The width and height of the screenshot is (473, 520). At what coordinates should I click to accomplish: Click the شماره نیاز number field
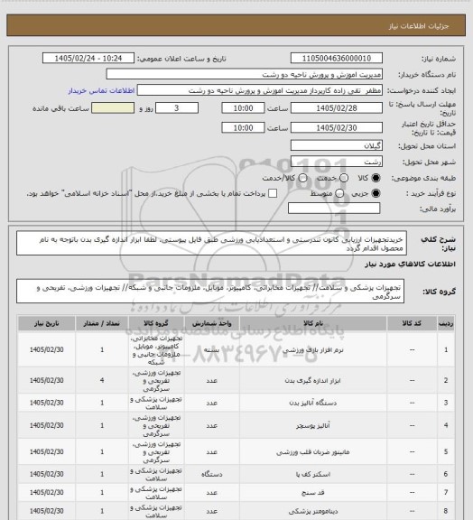click(x=337, y=59)
